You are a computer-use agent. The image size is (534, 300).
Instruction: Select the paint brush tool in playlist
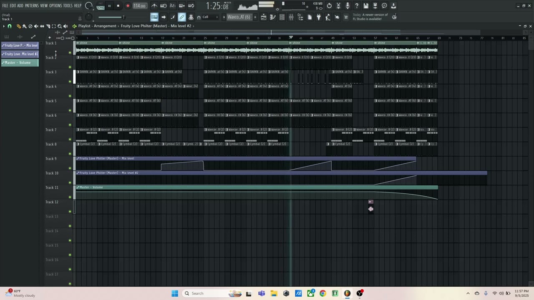(x=25, y=26)
